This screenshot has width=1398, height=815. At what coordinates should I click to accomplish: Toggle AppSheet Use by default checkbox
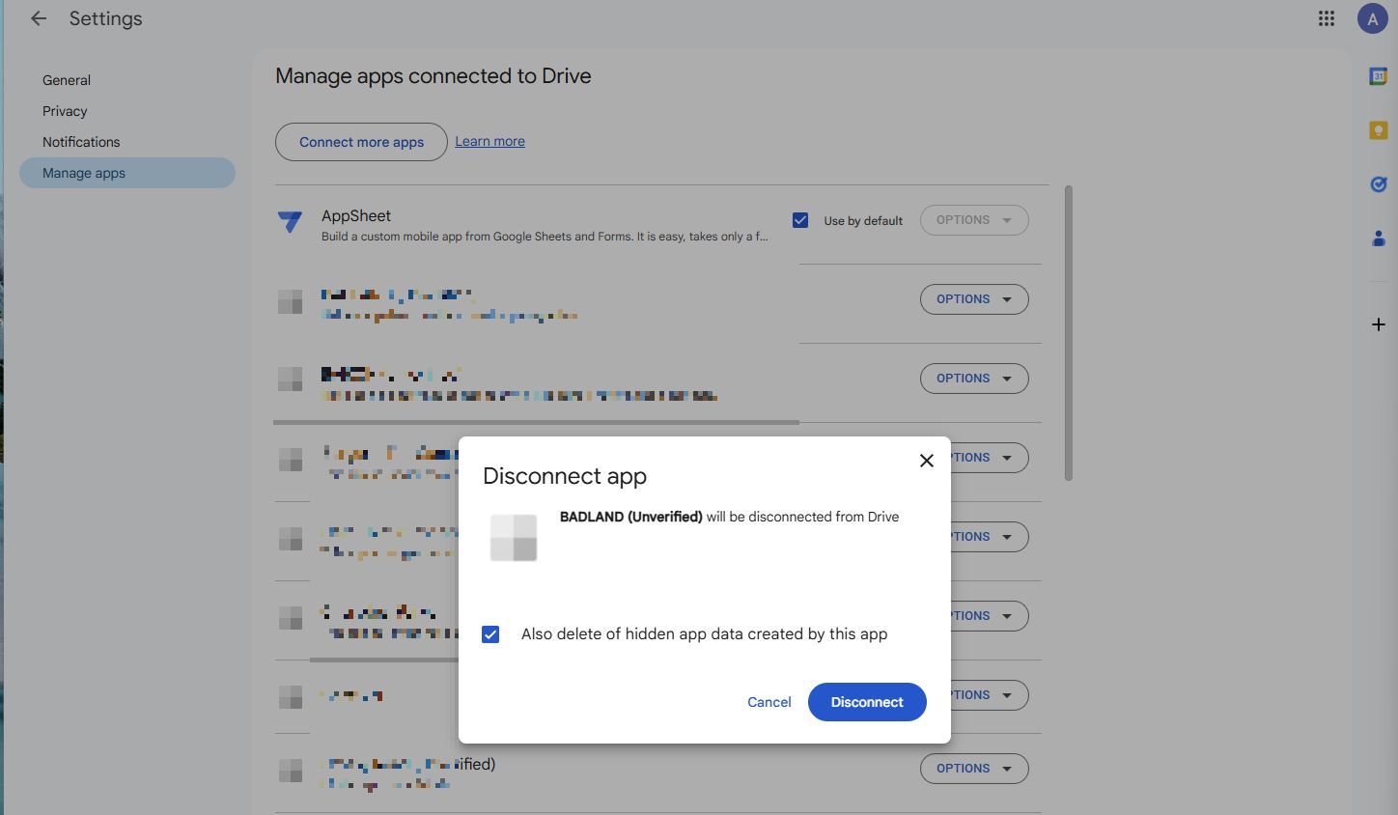pyautogui.click(x=800, y=220)
